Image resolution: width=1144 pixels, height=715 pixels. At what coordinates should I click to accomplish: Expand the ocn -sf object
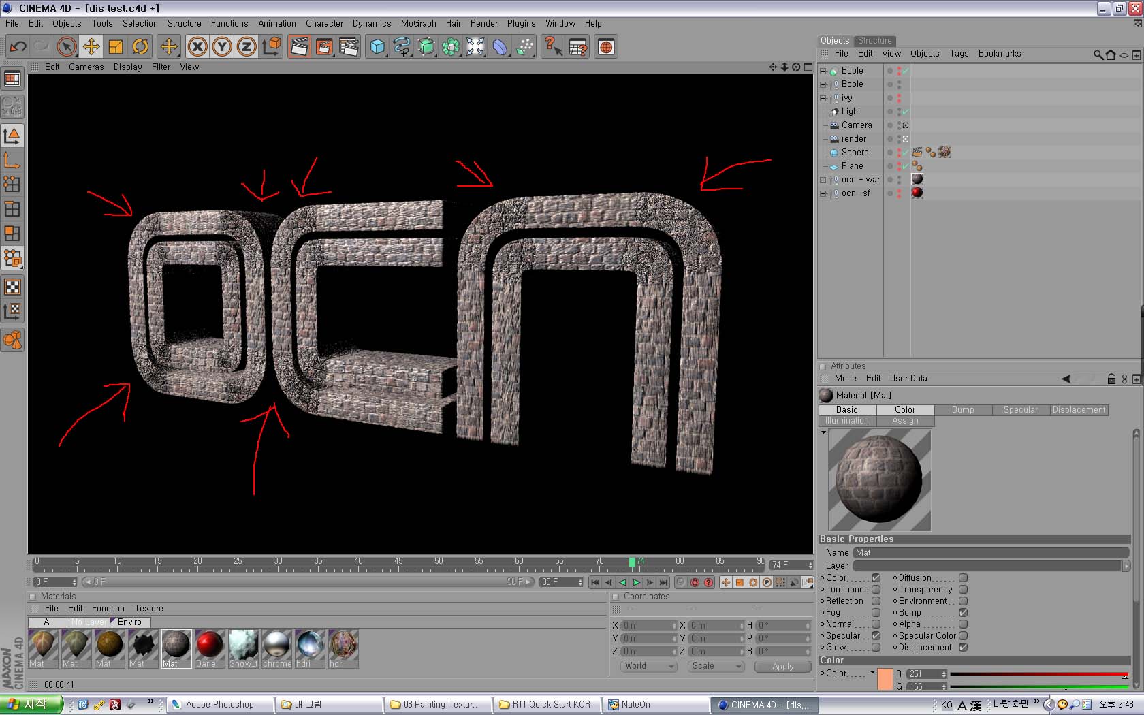[x=823, y=193]
